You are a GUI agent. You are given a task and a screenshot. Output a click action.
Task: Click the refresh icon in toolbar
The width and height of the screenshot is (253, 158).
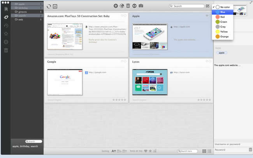pos(49,6)
